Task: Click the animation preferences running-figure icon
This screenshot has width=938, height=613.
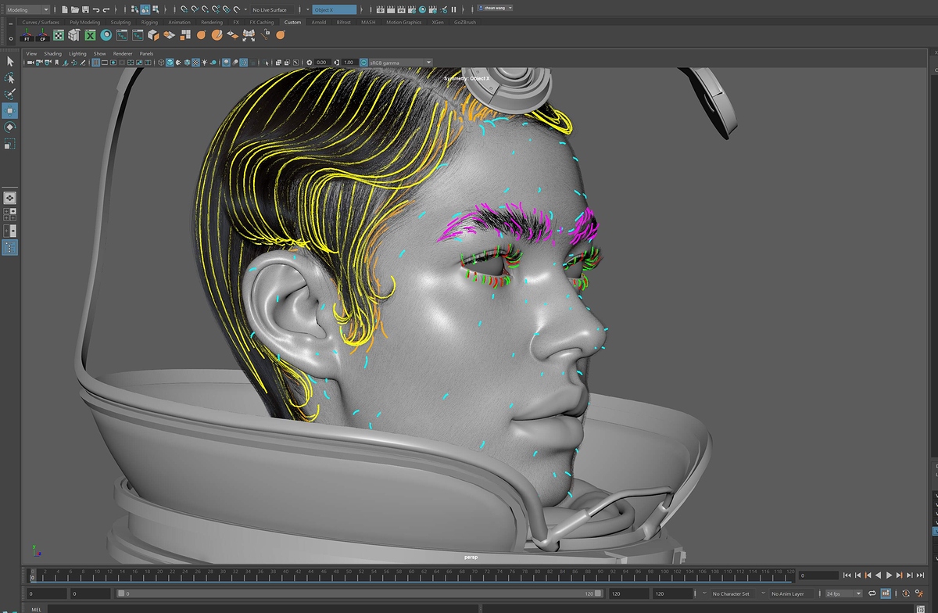Action: (x=920, y=593)
